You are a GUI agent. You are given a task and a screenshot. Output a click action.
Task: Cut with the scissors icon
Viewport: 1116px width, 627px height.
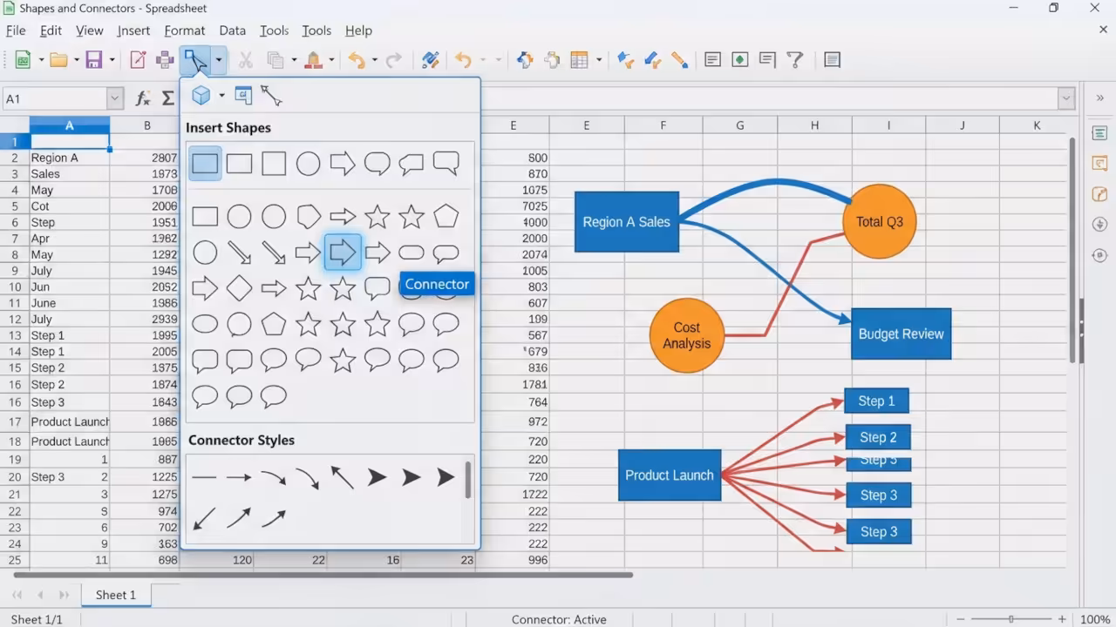[246, 60]
